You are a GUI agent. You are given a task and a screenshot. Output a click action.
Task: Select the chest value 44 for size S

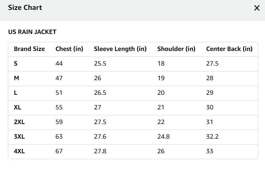coord(59,64)
